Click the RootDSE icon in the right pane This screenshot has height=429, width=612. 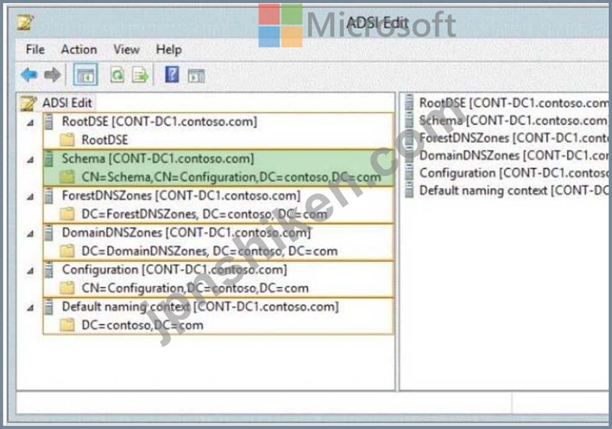tap(409, 103)
